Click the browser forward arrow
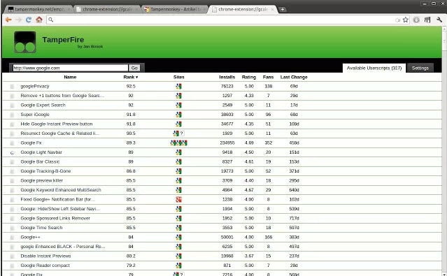The height and width of the screenshot is (276, 447). (18, 20)
